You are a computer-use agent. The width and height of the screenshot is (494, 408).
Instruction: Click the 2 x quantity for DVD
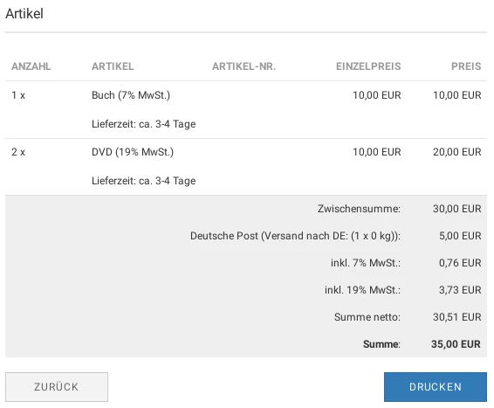pos(18,152)
